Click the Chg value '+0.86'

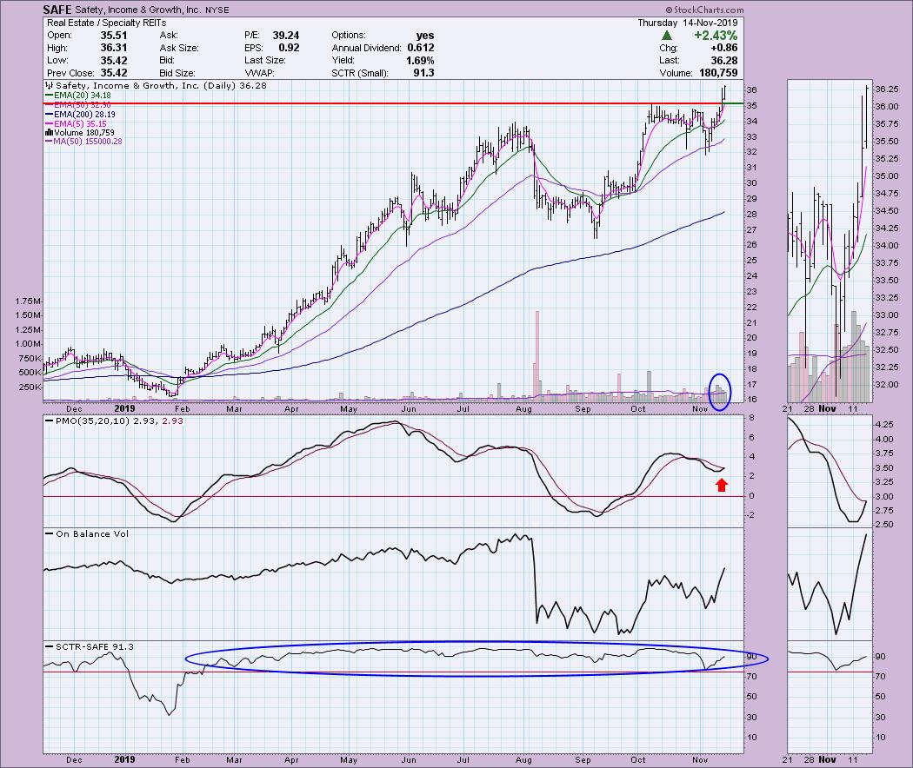(x=723, y=48)
